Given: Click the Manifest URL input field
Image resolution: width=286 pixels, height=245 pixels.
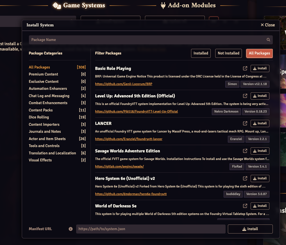Looking at the screenshot, I should tap(151, 229).
